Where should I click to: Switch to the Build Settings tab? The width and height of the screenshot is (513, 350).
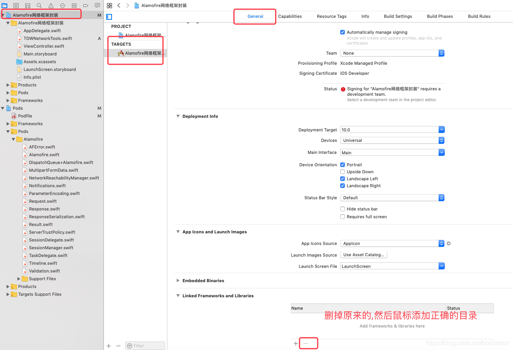click(x=398, y=16)
